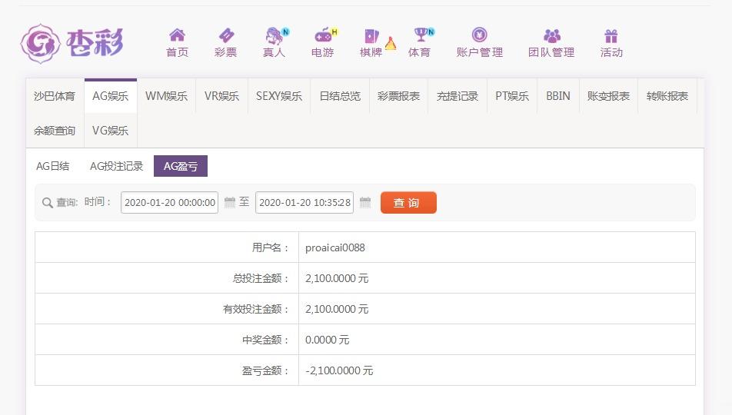Select the 棋牌 card games icon
732x415 pixels.
coord(372,35)
